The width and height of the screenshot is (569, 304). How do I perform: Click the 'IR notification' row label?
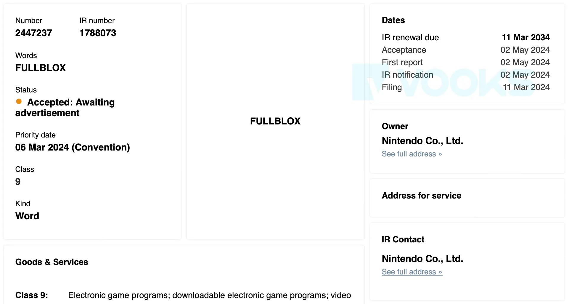click(407, 75)
